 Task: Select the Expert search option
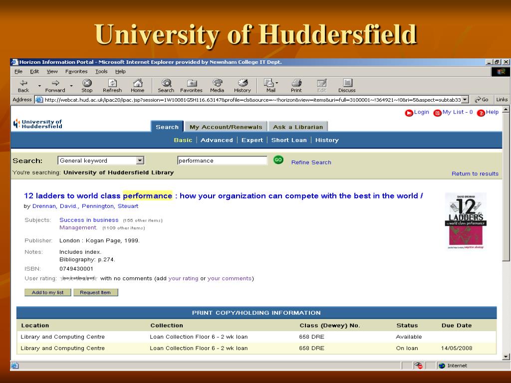pyautogui.click(x=252, y=140)
